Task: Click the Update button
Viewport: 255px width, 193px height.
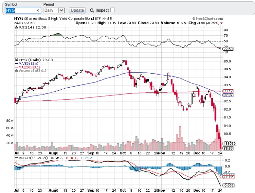Action: tap(77, 10)
